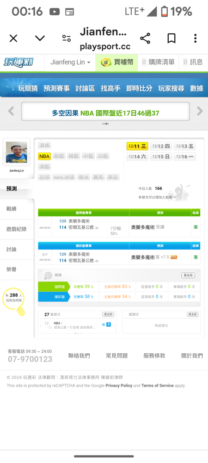Open the 討論區 forum menu
Viewport: 208px width, 463px height.
85,88
